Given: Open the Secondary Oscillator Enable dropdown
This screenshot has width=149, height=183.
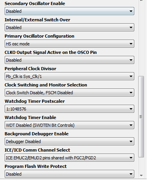Looking at the screenshot, I should (69, 11).
